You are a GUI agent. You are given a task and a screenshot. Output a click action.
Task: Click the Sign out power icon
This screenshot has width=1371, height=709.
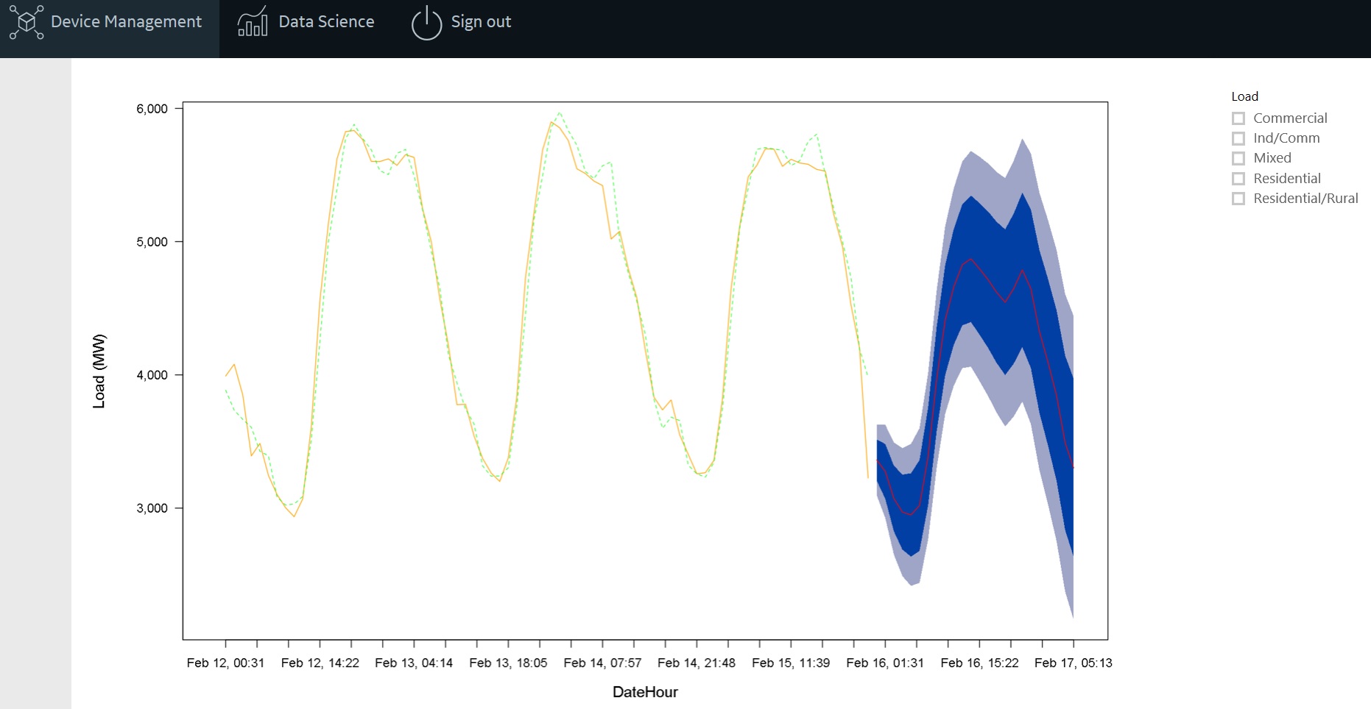point(426,23)
